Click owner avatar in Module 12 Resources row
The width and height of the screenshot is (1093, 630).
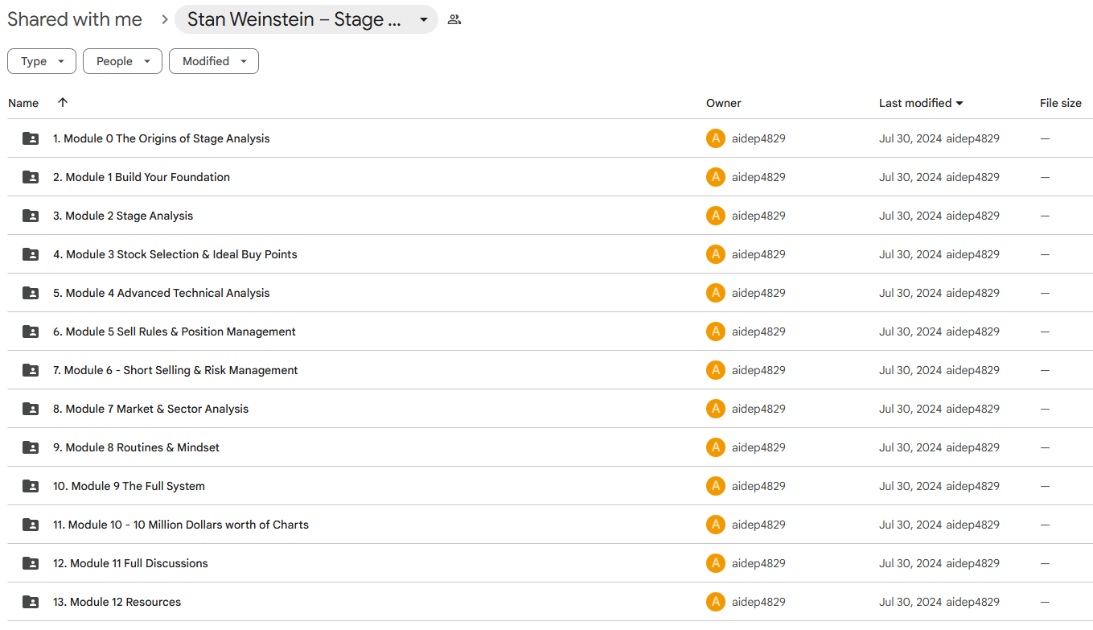point(716,602)
